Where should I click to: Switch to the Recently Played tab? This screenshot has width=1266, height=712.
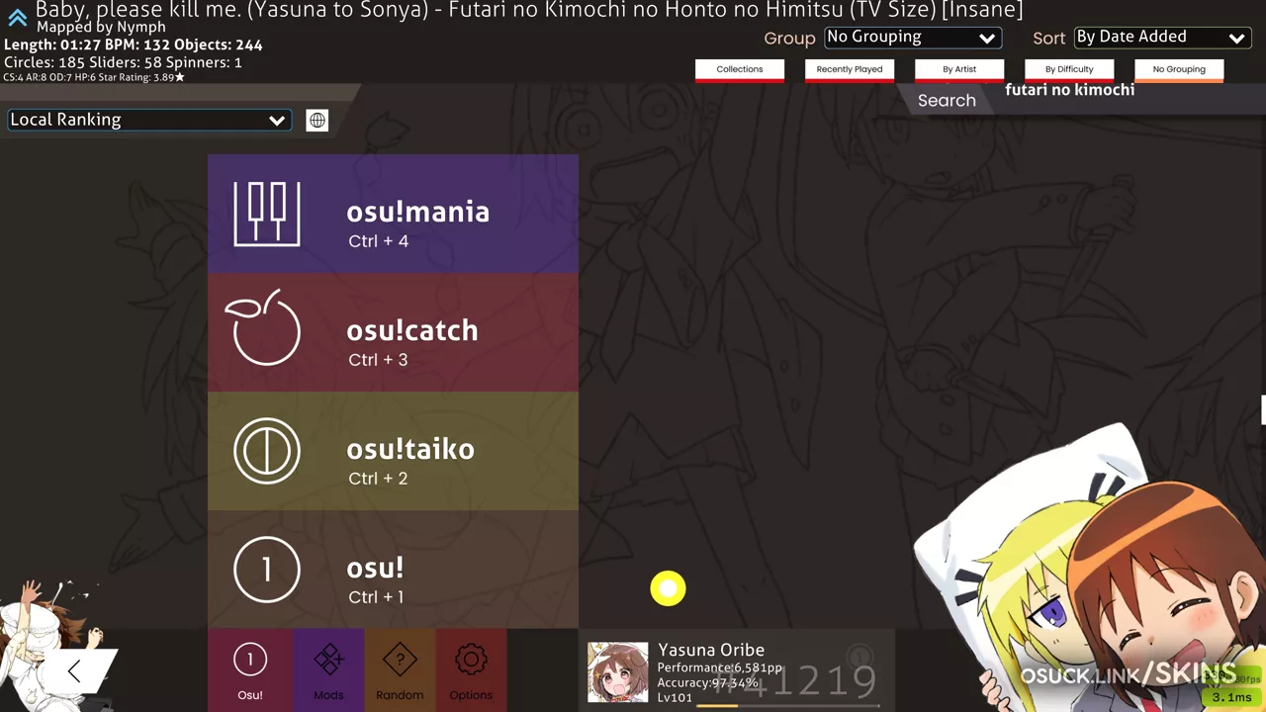pyautogui.click(x=850, y=70)
